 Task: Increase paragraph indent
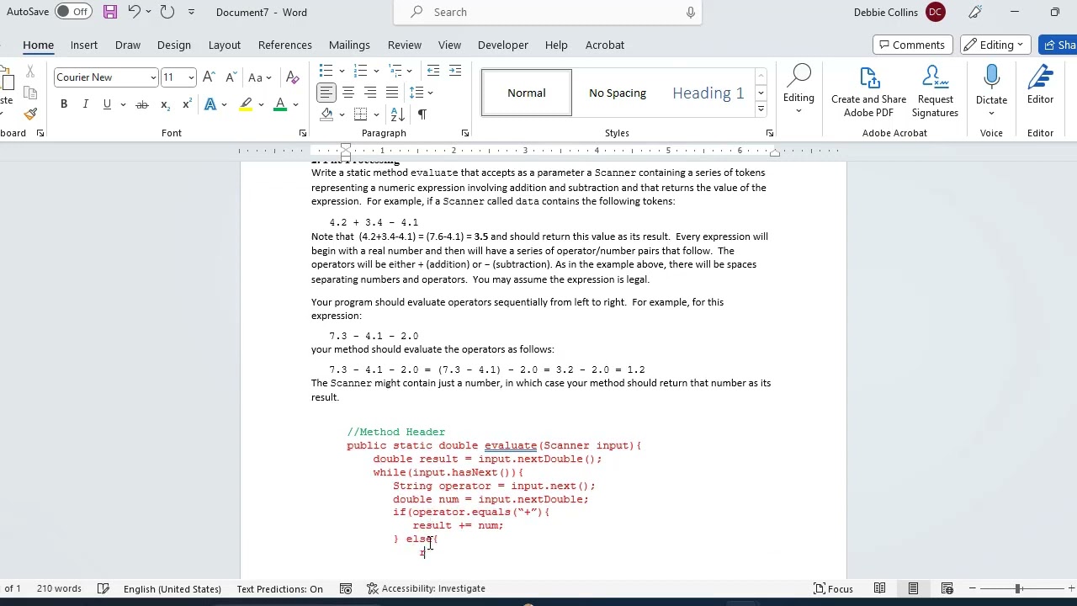click(455, 70)
